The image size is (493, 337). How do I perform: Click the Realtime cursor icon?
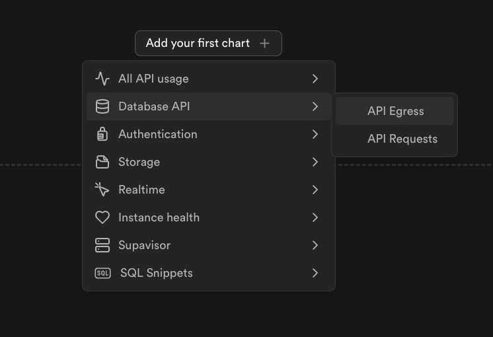pos(102,190)
